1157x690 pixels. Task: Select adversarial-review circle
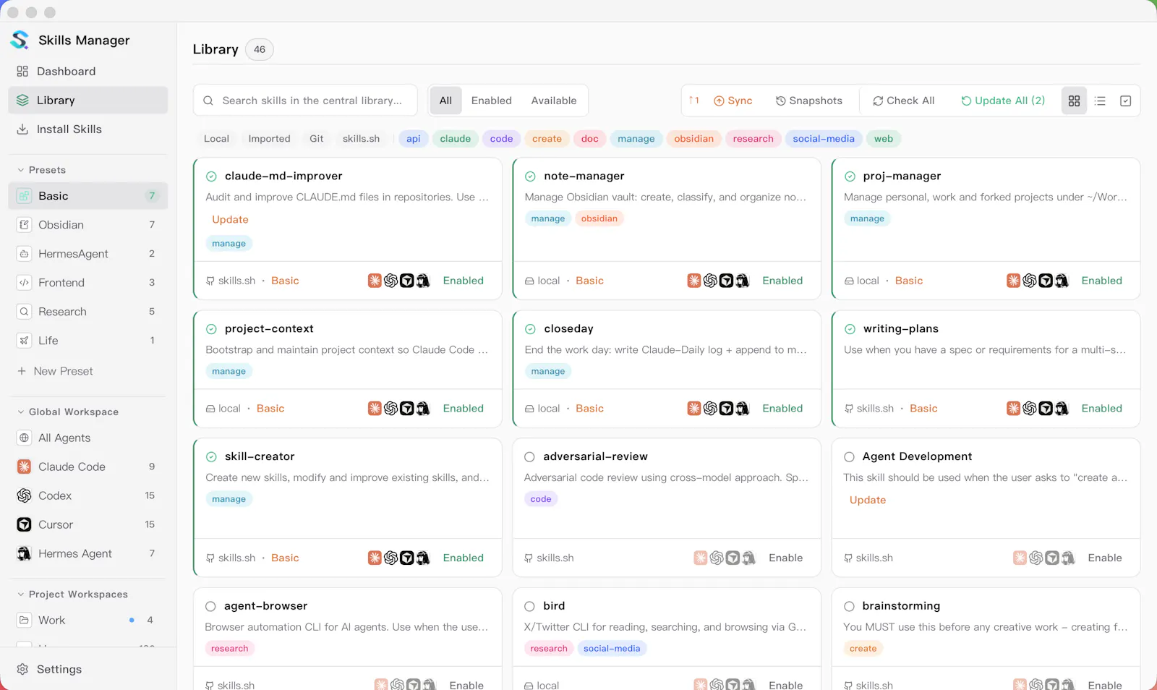(x=529, y=457)
